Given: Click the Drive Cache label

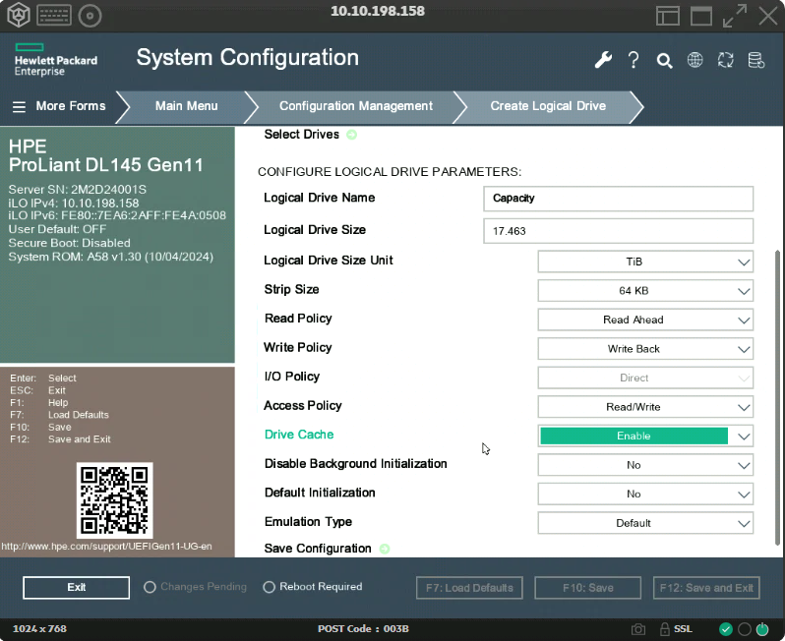Looking at the screenshot, I should tap(299, 435).
